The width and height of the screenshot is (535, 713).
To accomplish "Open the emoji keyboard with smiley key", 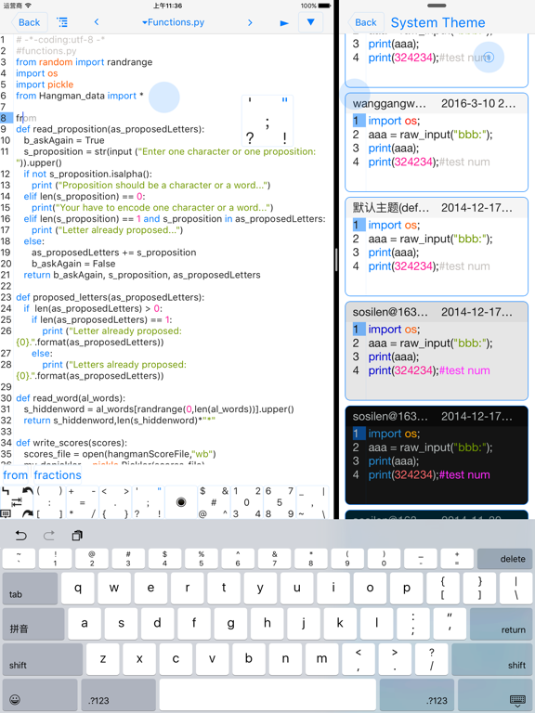I will point(40,695).
